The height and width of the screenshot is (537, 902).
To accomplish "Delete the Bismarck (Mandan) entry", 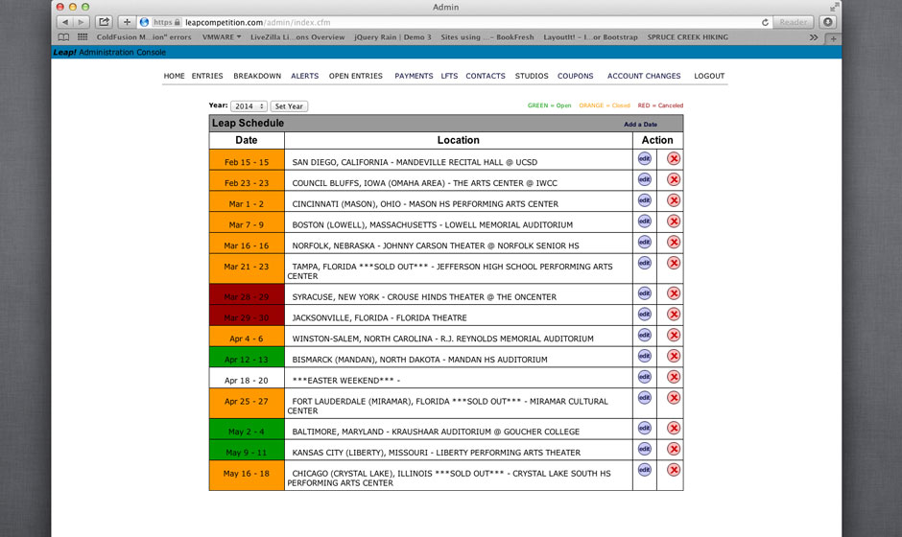I will (674, 356).
